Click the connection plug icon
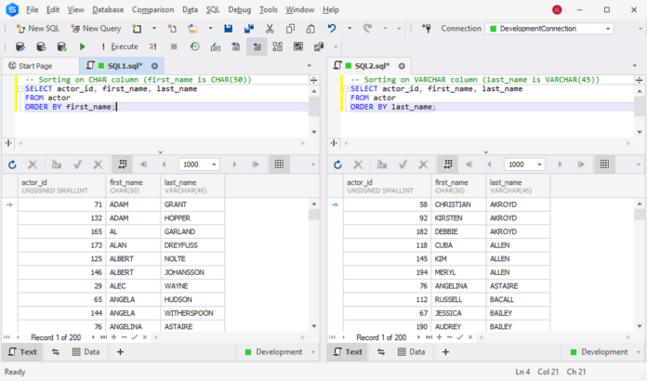 (x=427, y=29)
